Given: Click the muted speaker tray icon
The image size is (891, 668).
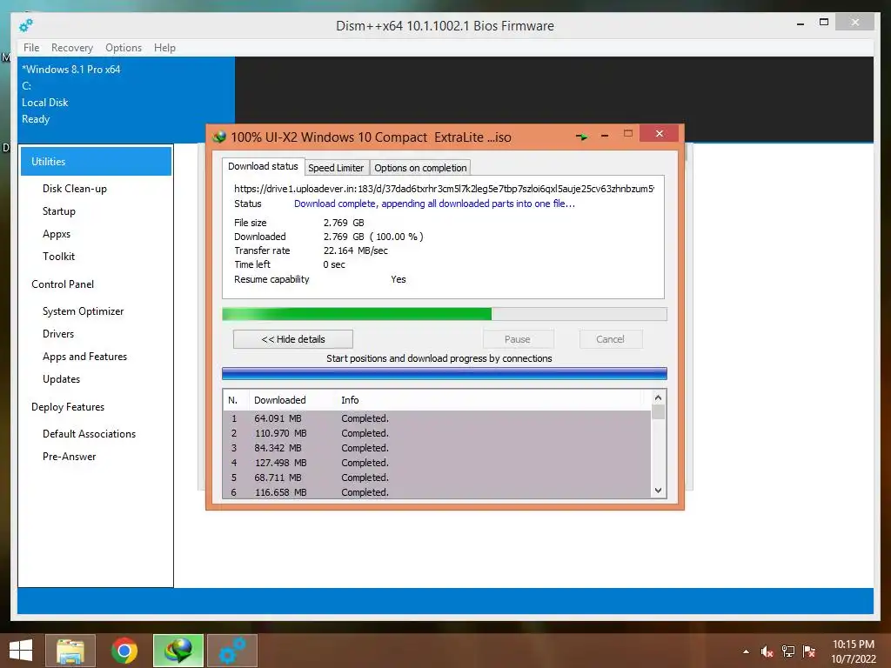Looking at the screenshot, I should (767, 651).
